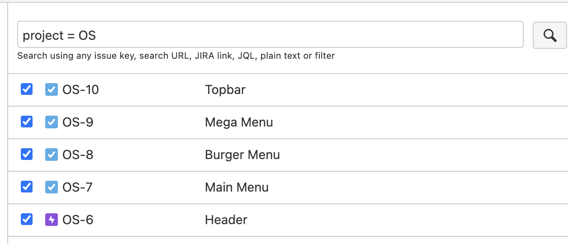This screenshot has height=244, width=568.
Task: Open issue key OS-10
Action: [x=80, y=89]
